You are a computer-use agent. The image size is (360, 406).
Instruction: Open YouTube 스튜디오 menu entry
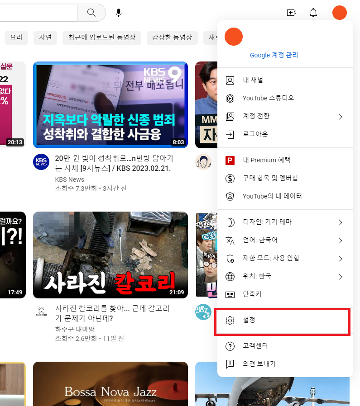[285, 99]
